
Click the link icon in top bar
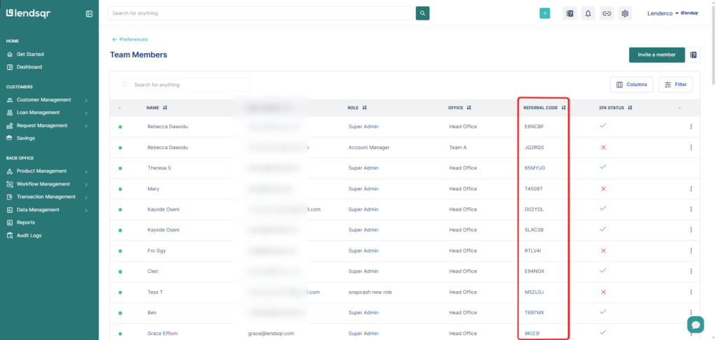point(606,13)
